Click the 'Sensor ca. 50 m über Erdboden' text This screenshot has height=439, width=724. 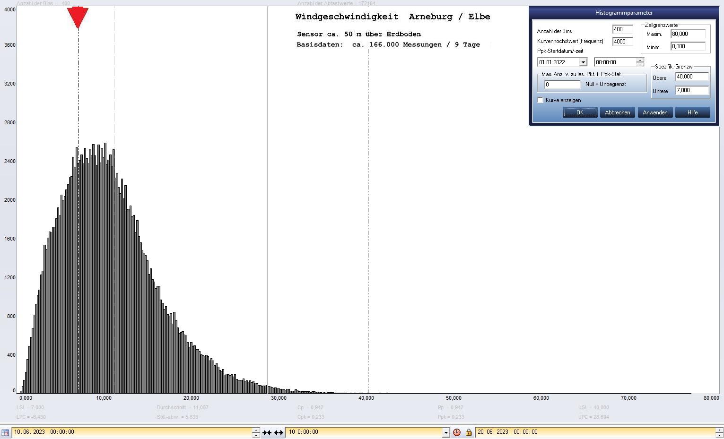pyautogui.click(x=359, y=34)
